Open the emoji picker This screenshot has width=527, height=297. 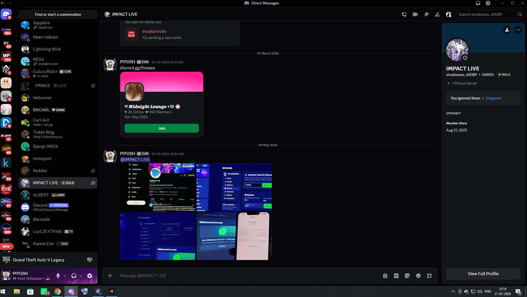point(418,276)
